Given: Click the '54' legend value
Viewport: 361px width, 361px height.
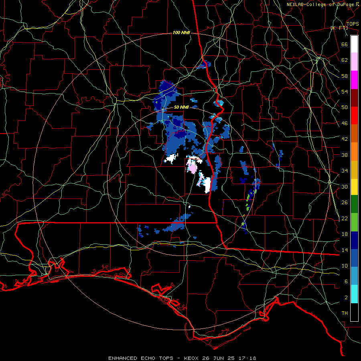Looking at the screenshot, I should (345, 91).
